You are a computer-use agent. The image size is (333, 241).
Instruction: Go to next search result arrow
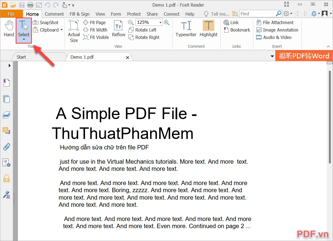coord(305,14)
